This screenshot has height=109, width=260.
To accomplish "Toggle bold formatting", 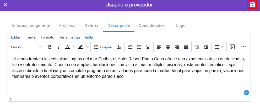I will tap(50, 47).
